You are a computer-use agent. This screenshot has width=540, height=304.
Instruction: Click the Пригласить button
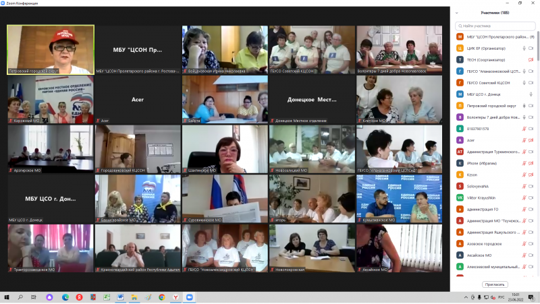click(x=495, y=284)
